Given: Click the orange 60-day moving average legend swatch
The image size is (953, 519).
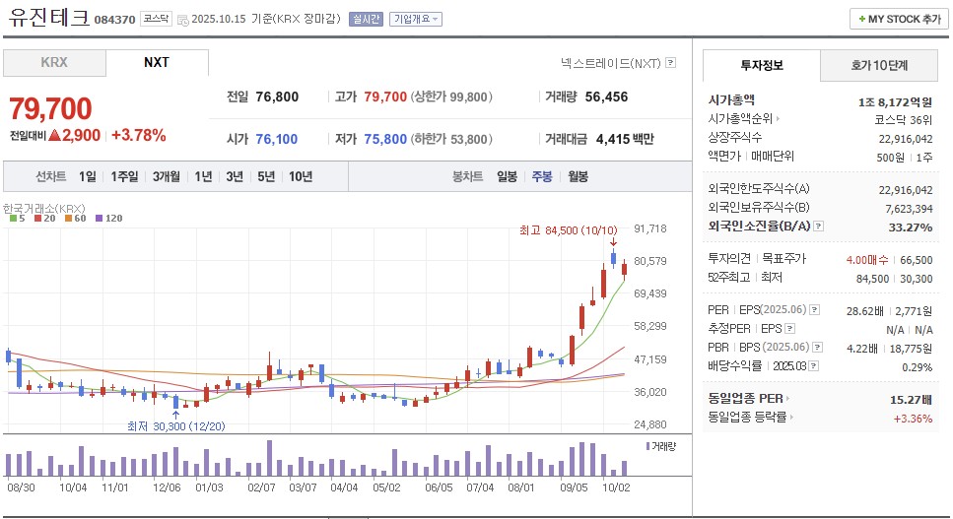Looking at the screenshot, I should tap(69, 219).
